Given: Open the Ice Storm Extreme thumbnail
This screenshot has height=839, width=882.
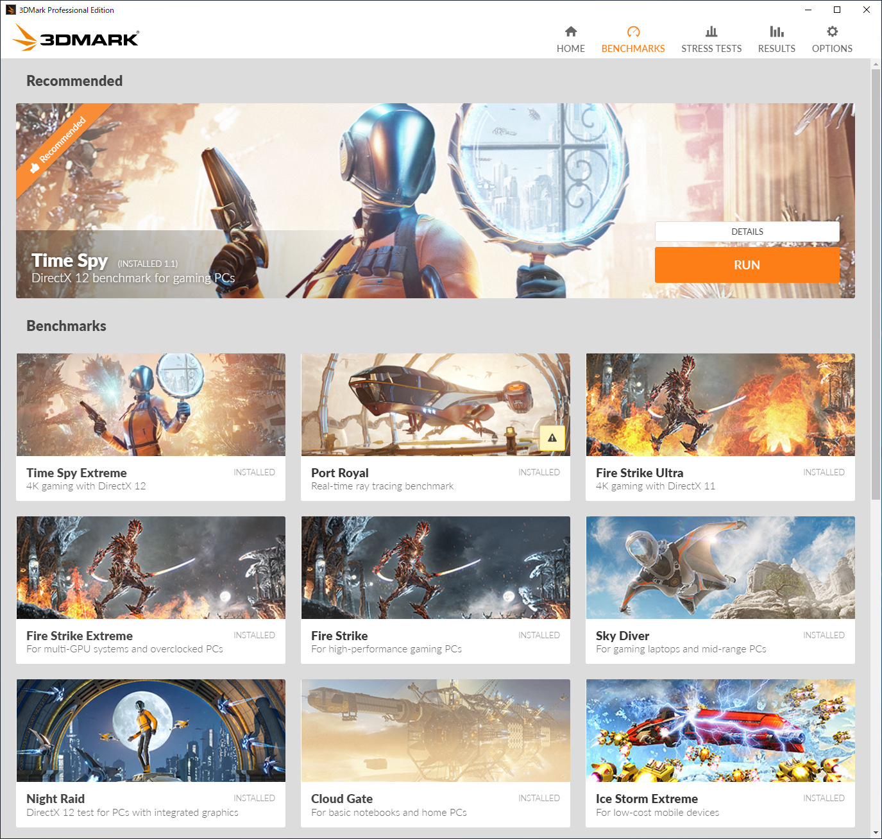Looking at the screenshot, I should point(720,731).
